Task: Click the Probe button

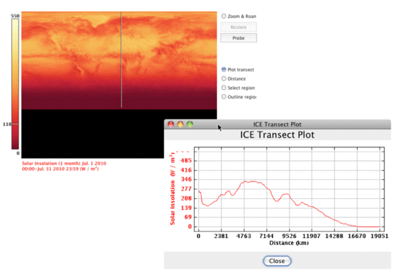Action: (x=238, y=38)
